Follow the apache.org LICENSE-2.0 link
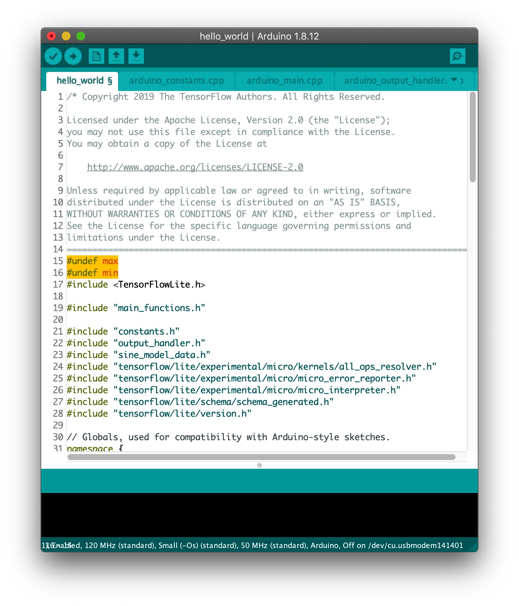The height and width of the screenshot is (606, 519). [x=195, y=167]
